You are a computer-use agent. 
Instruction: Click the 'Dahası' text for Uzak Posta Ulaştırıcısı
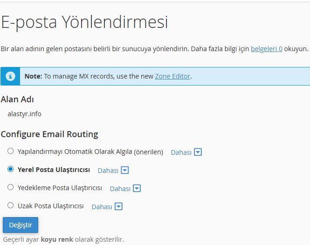[x=102, y=206]
